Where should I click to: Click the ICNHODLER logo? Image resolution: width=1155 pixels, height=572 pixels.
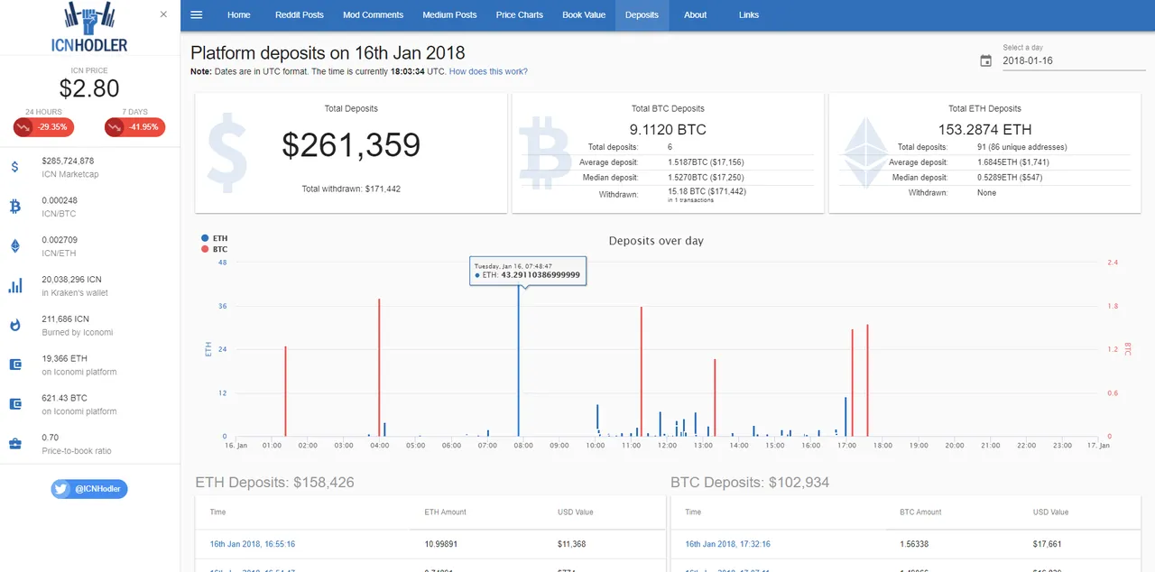pos(89,27)
